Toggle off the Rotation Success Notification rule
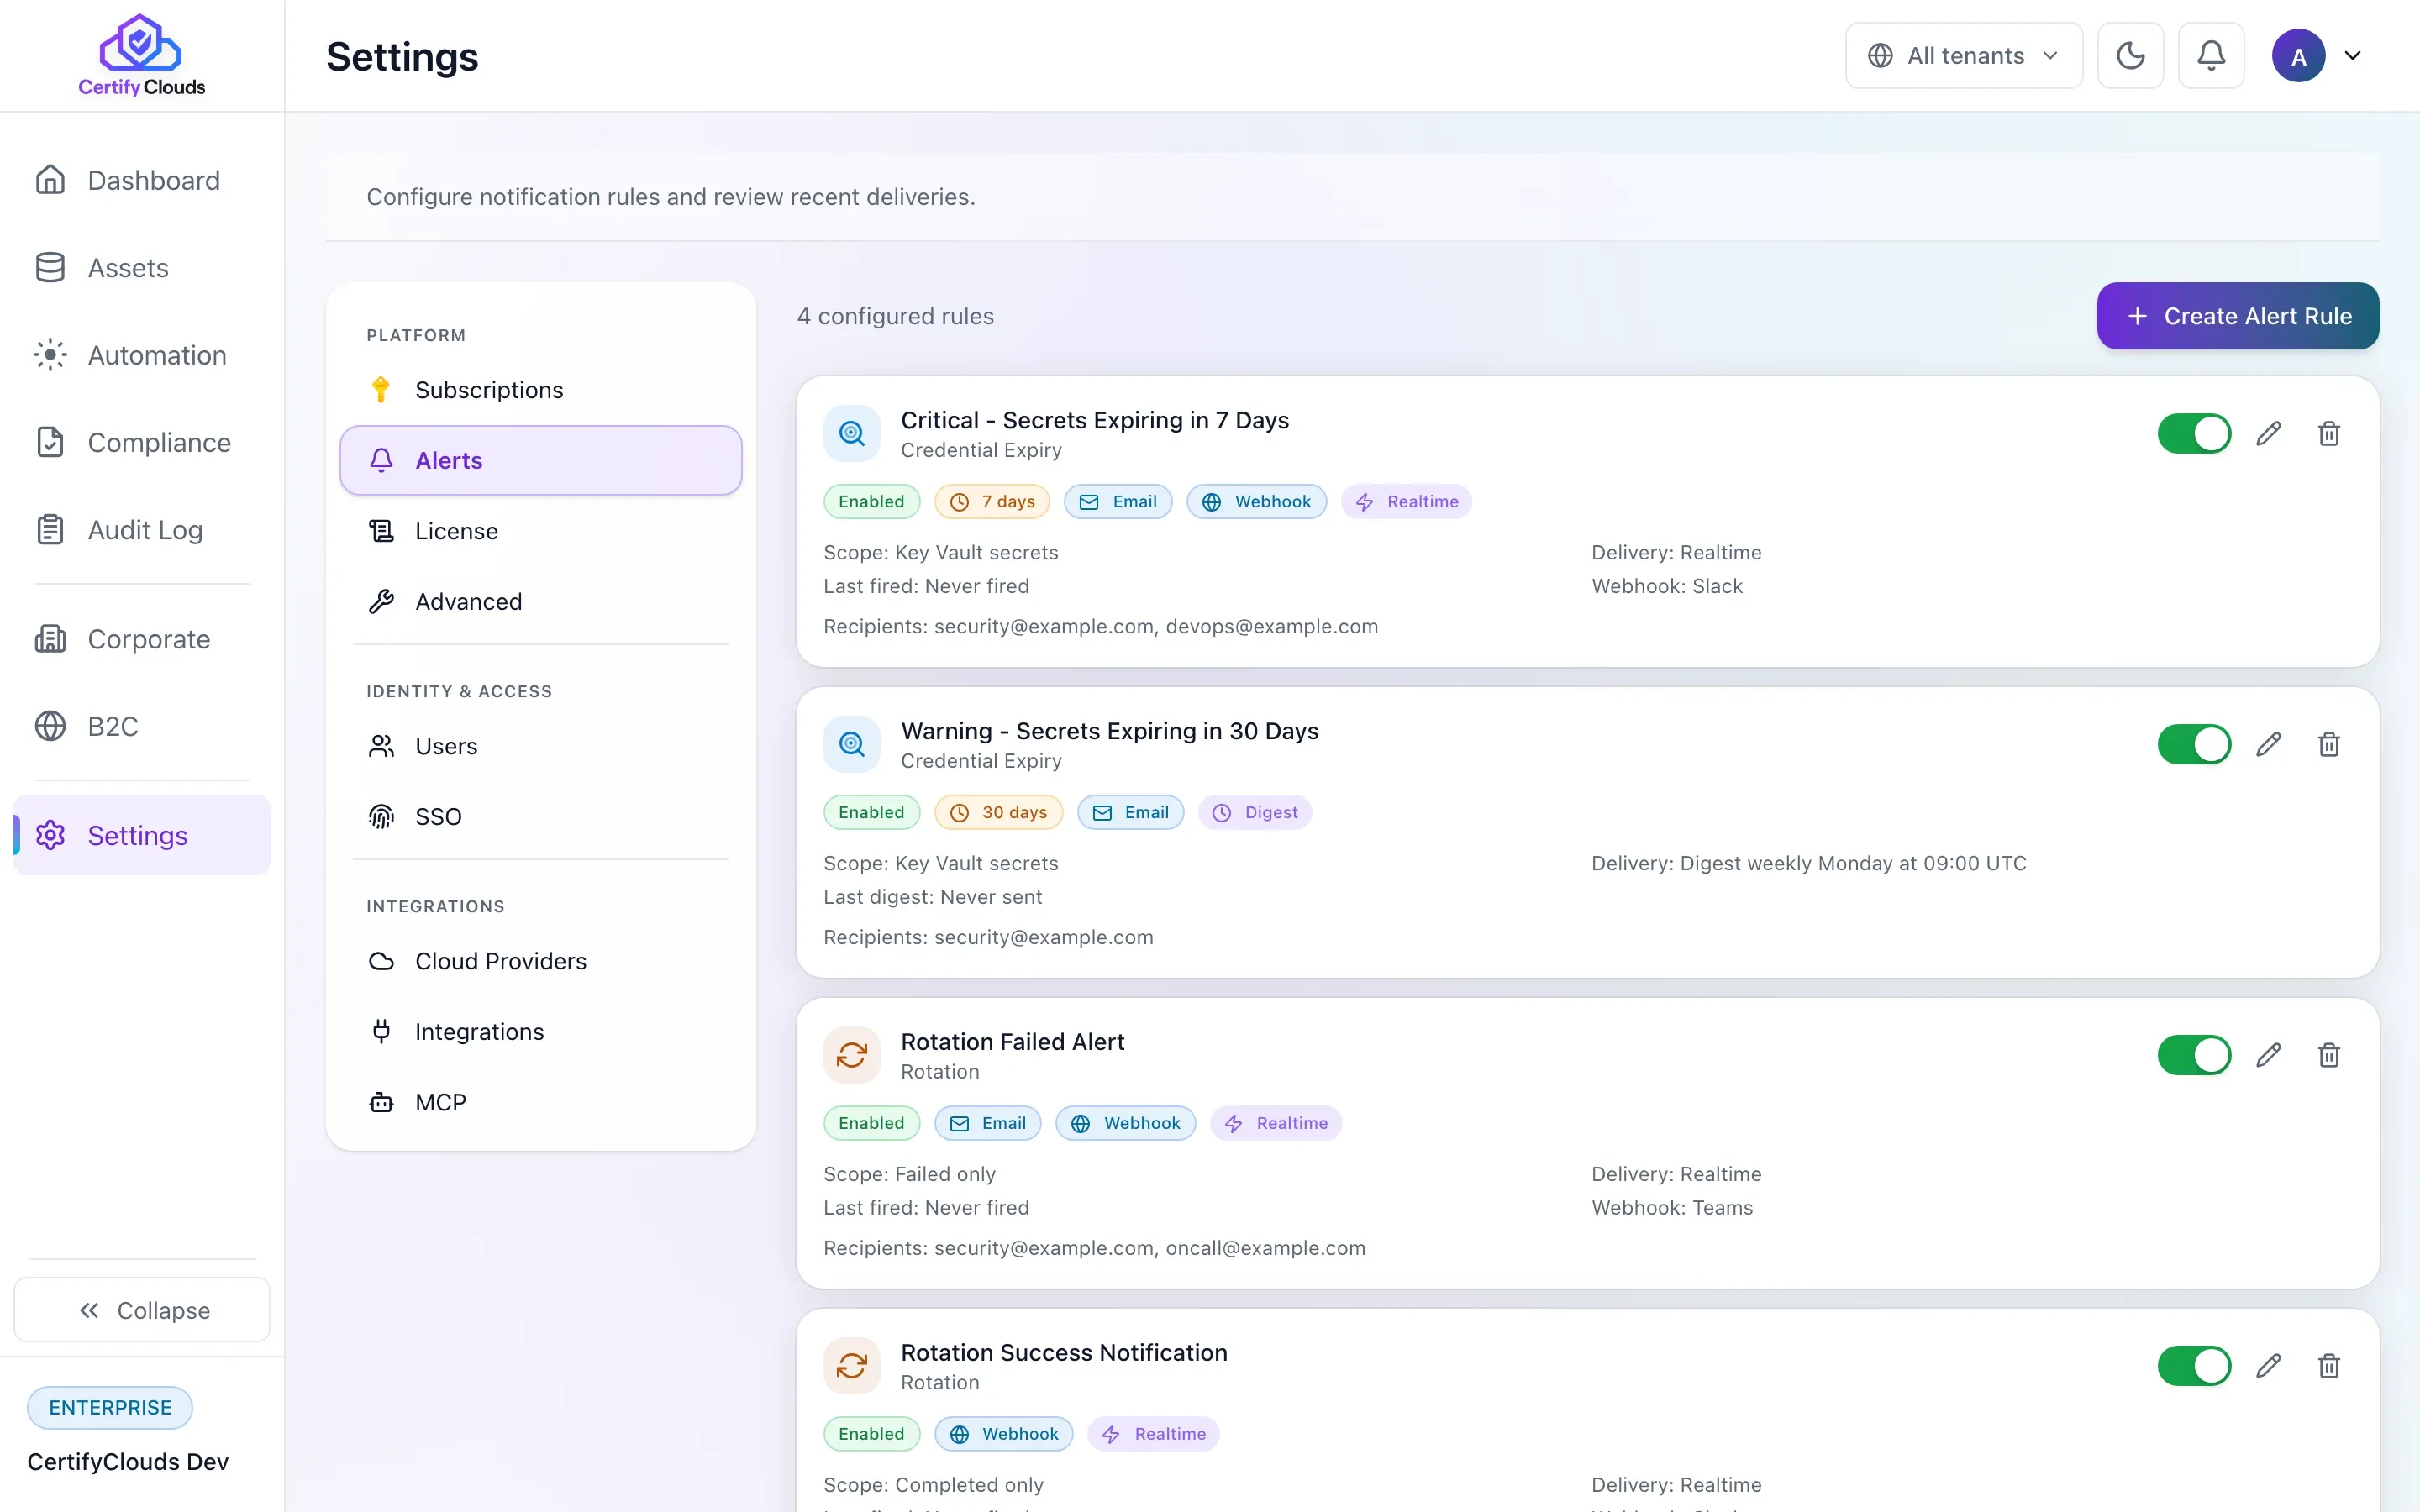Viewport: 2420px width, 1512px height. tap(2194, 1366)
